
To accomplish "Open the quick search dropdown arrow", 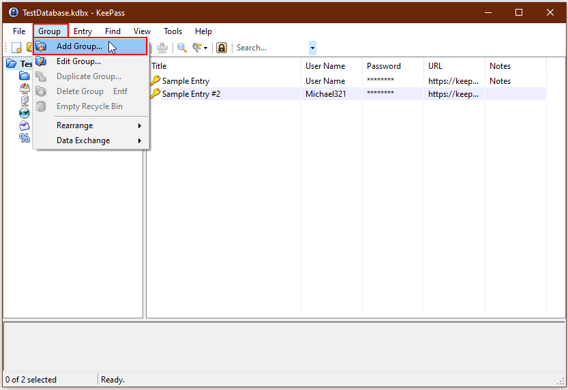I will (312, 48).
